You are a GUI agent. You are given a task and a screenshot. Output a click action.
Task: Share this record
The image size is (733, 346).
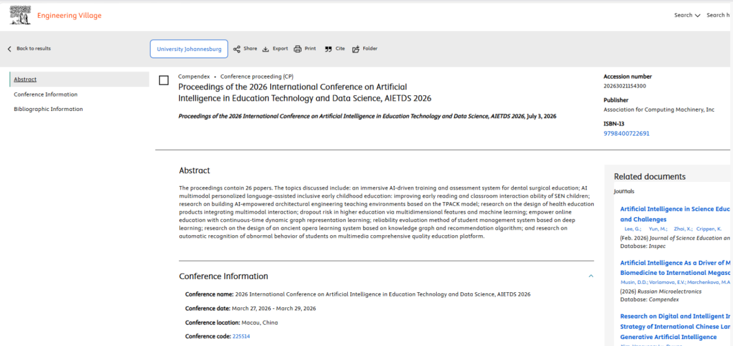(x=245, y=49)
